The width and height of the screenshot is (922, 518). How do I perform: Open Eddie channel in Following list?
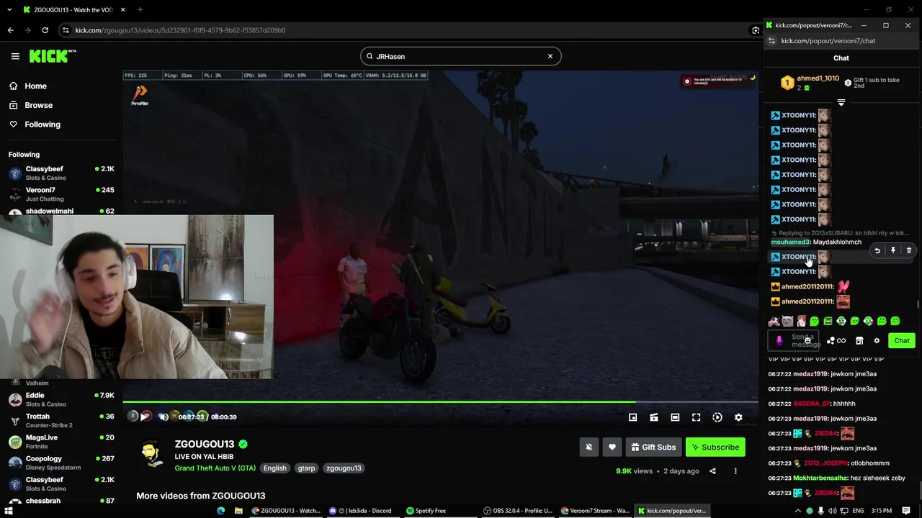(x=61, y=399)
